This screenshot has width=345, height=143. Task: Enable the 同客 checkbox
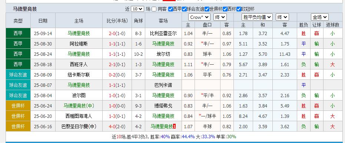coord(154,9)
